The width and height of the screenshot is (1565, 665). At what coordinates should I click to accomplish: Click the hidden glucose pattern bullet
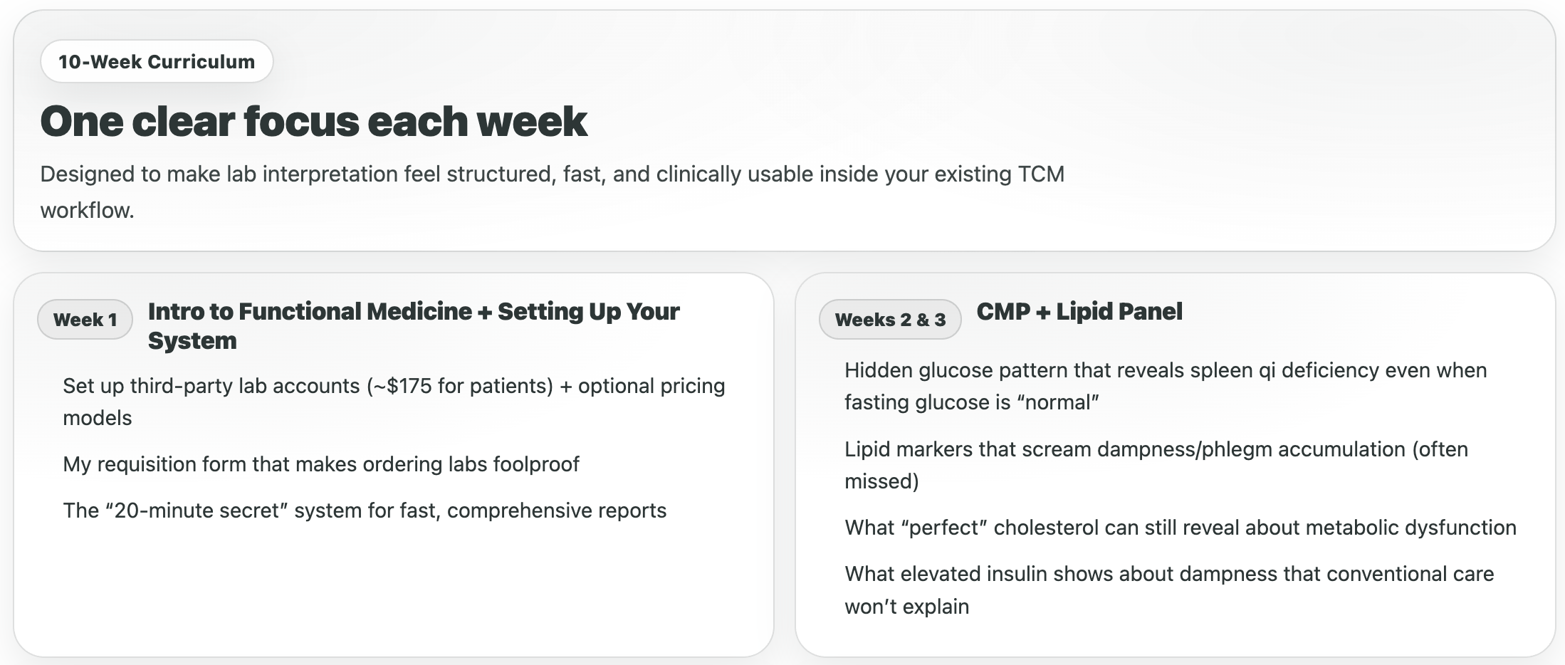(x=1166, y=386)
